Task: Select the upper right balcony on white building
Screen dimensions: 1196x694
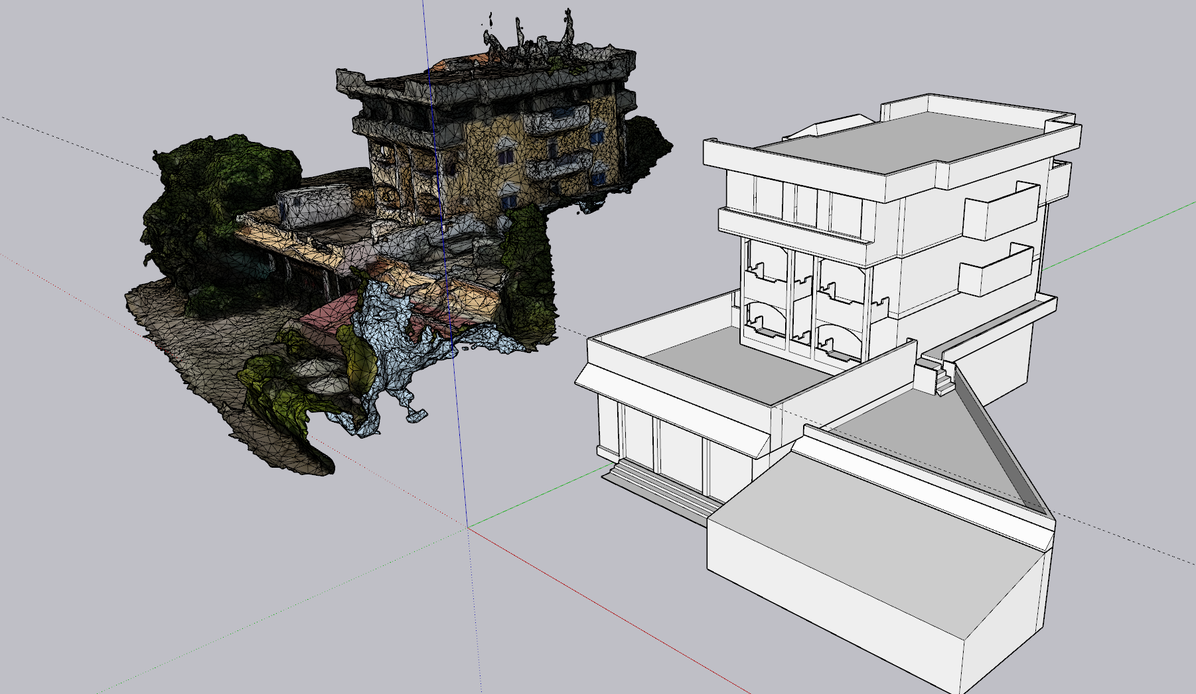Action: click(1001, 211)
